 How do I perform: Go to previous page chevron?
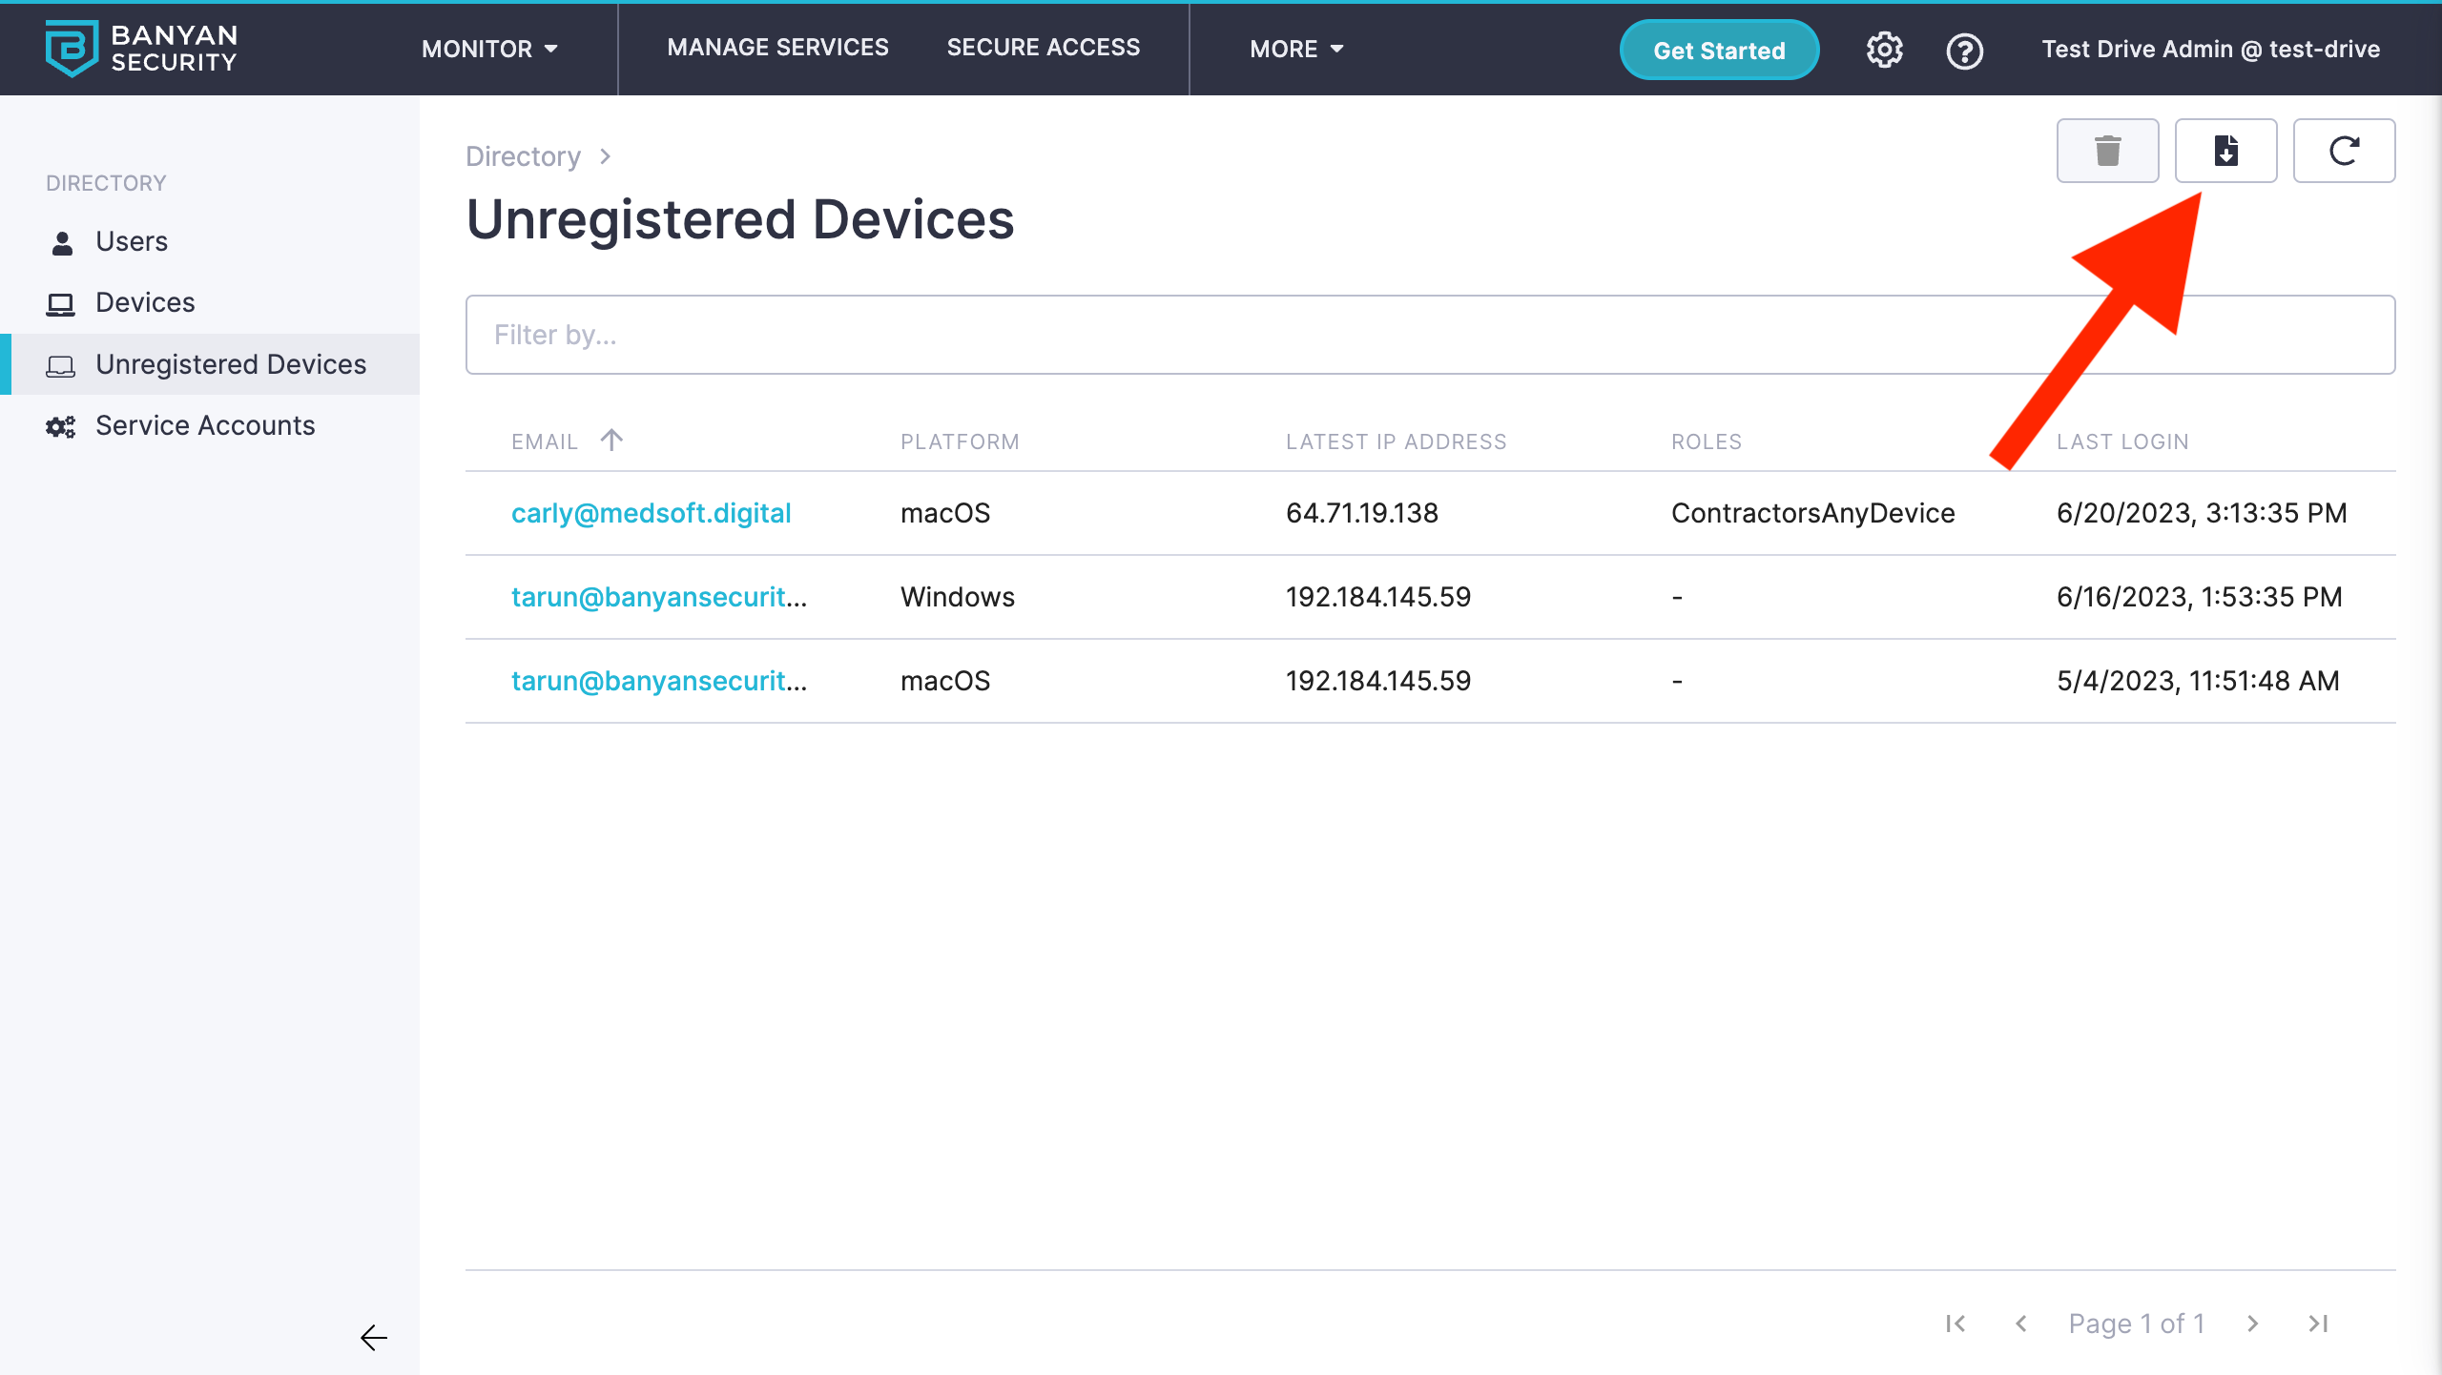(x=2020, y=1324)
